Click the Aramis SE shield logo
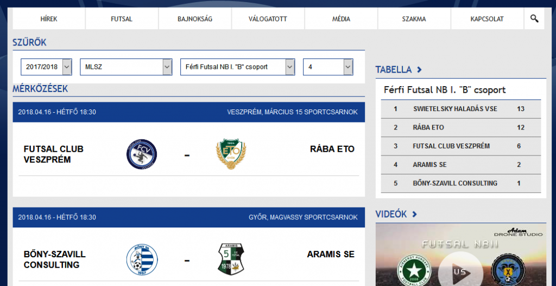This screenshot has height=286, width=556. [231, 259]
